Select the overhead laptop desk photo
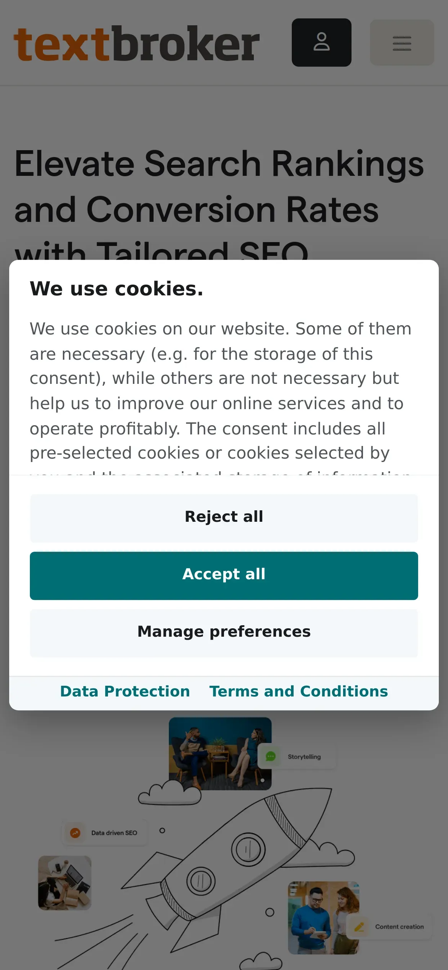Screen dimensions: 448x970 click(x=65, y=883)
